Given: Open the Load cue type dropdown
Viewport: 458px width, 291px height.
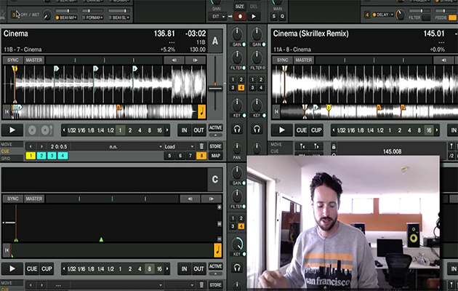Looking at the screenshot, I should (178, 146).
